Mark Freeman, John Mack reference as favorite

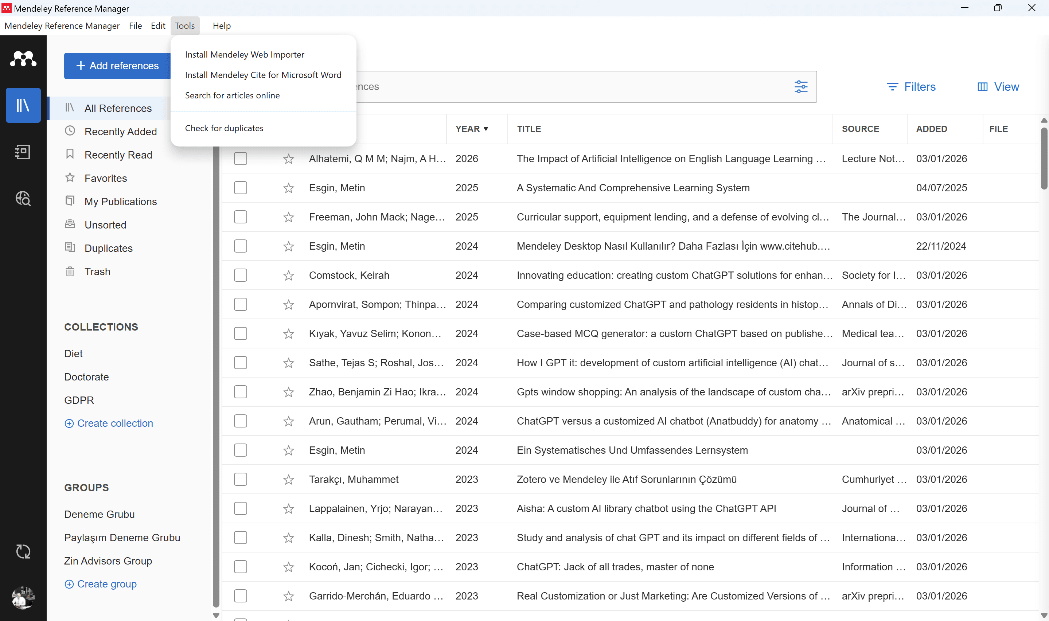point(288,217)
